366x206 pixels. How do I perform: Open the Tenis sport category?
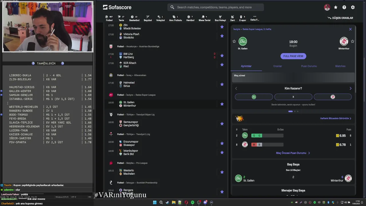(121, 18)
